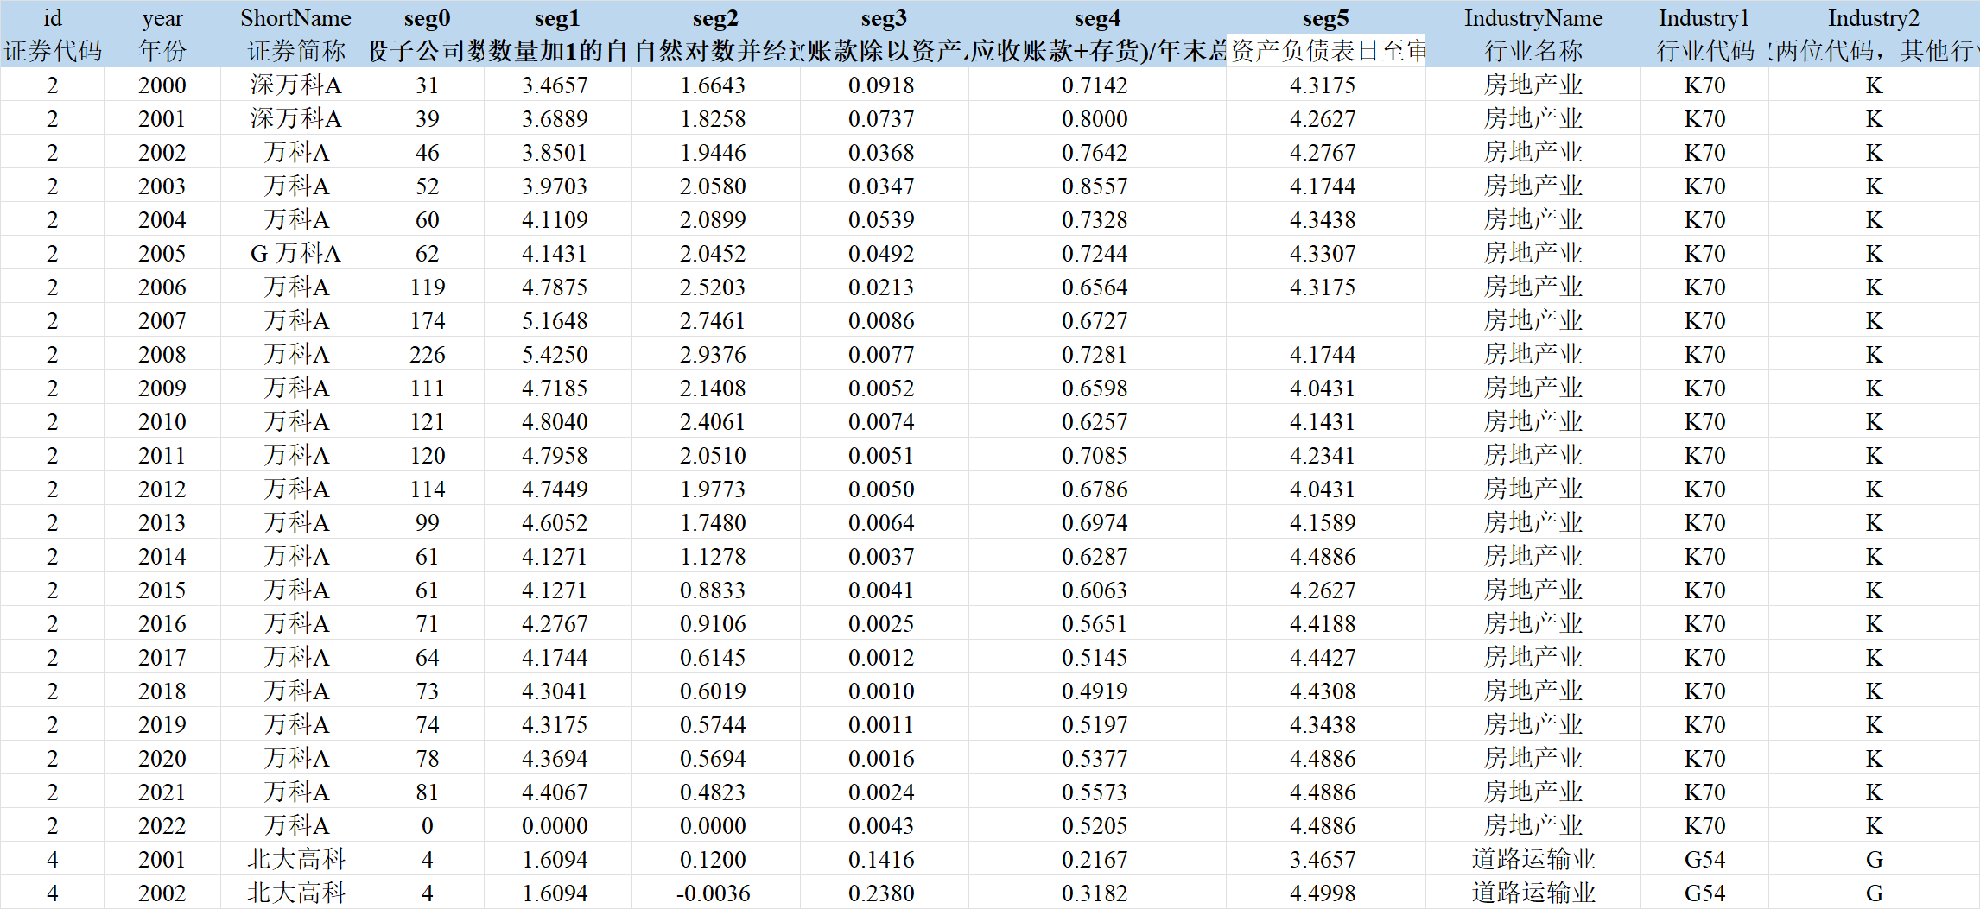
Task: Click the id column header
Action: 52,17
